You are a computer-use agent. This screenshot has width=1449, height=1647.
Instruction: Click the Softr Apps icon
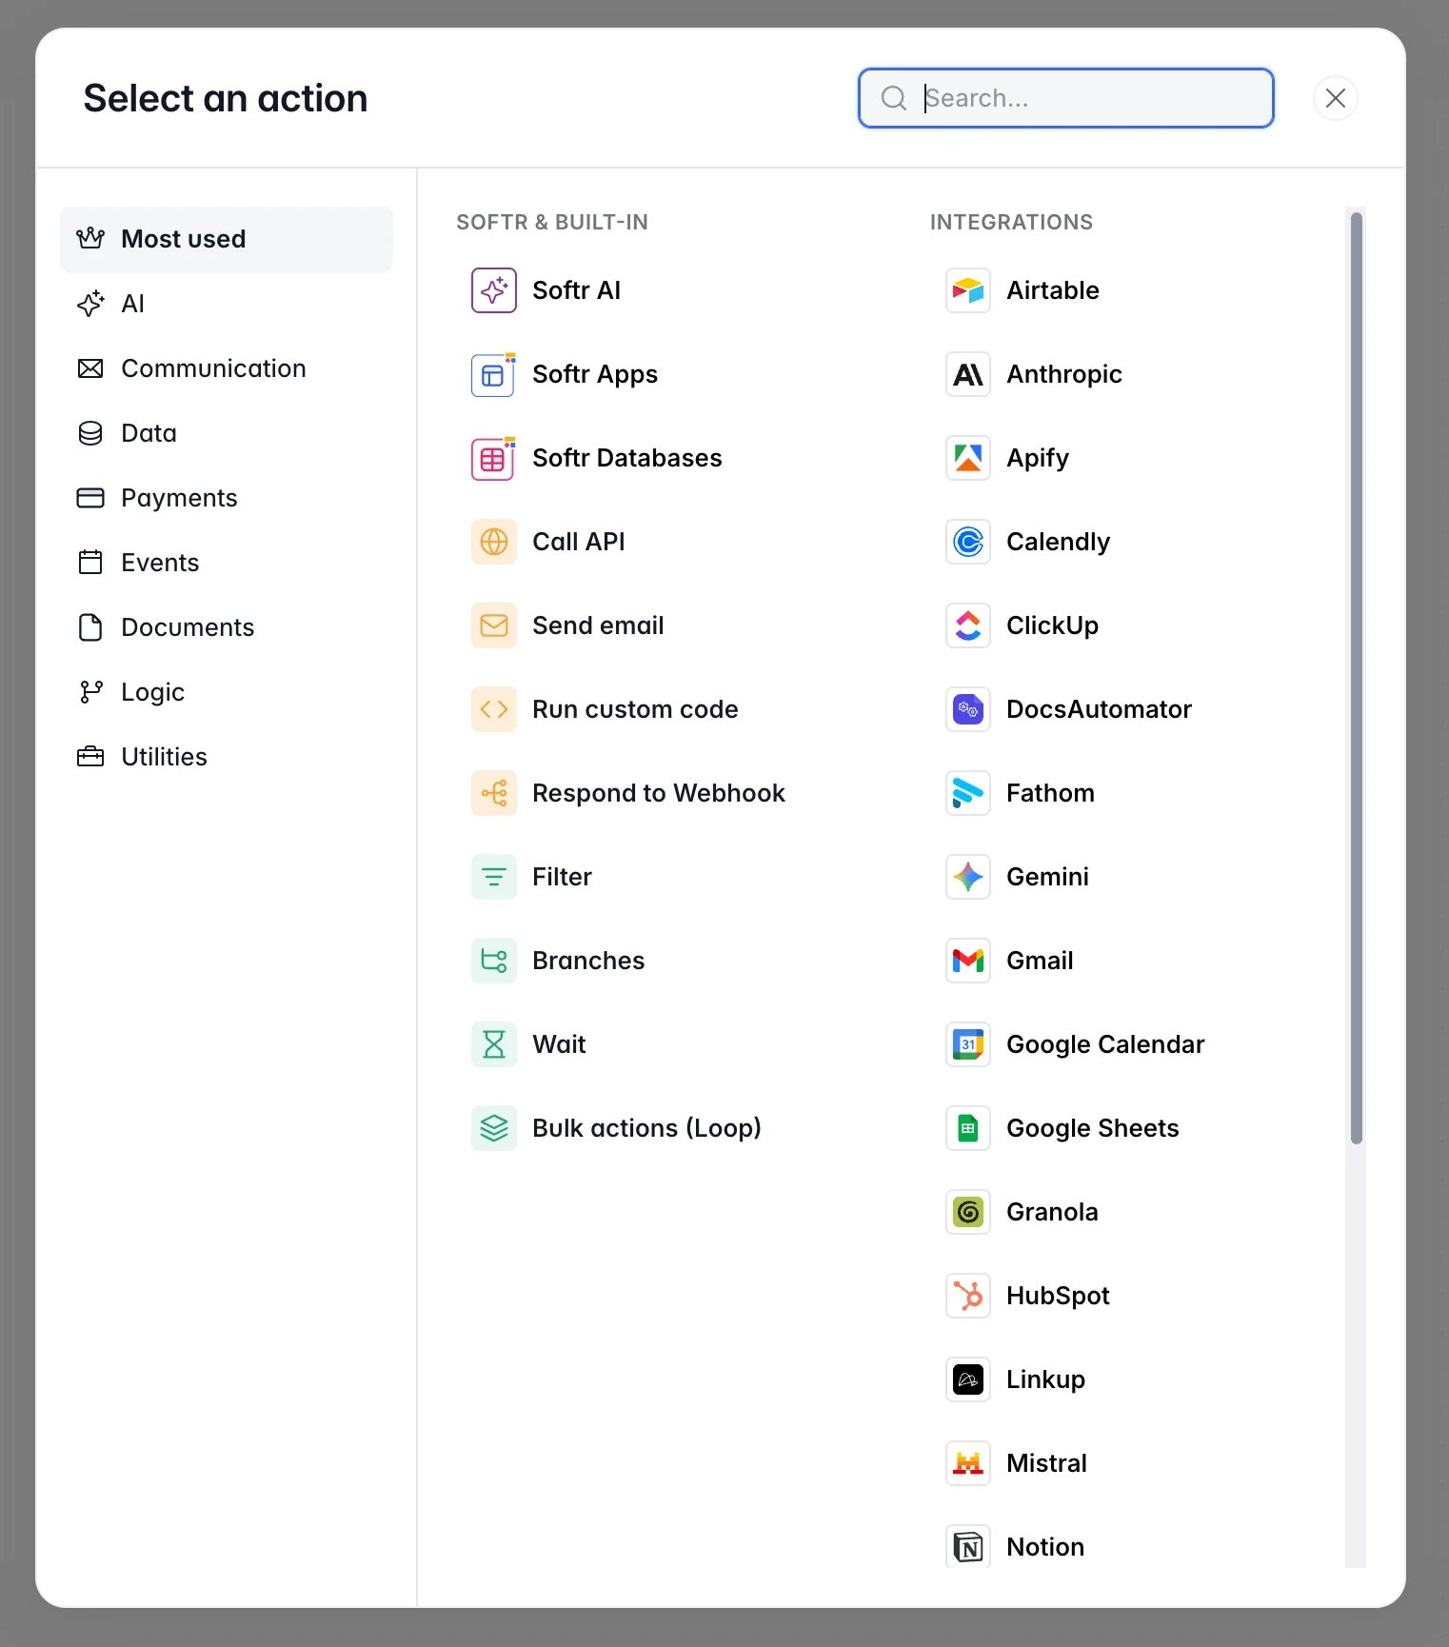point(493,374)
